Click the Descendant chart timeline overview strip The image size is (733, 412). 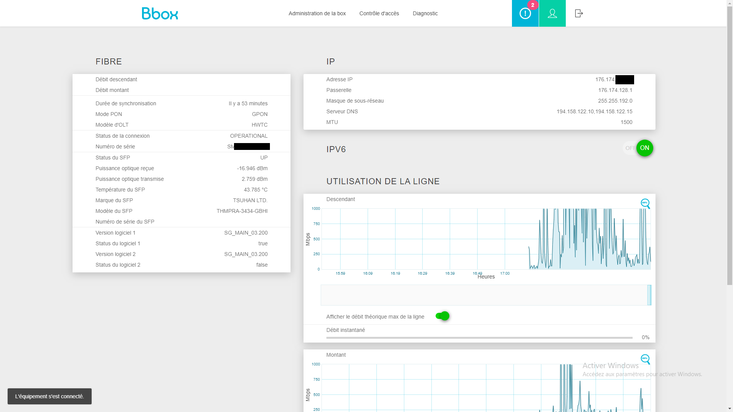[486, 295]
